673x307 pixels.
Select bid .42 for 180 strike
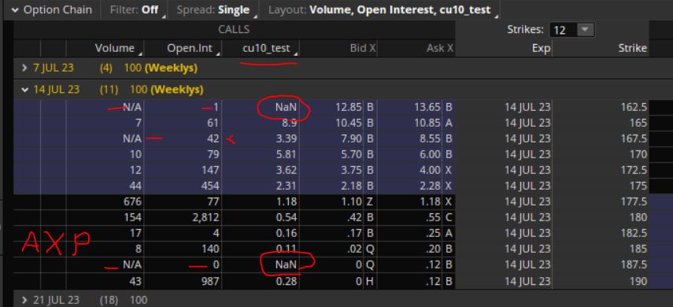[x=354, y=218]
